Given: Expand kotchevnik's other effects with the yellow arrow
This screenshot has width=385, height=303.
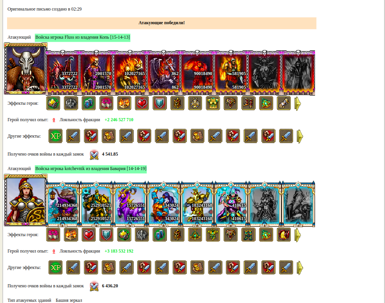Looking at the screenshot, I should [x=300, y=268].
